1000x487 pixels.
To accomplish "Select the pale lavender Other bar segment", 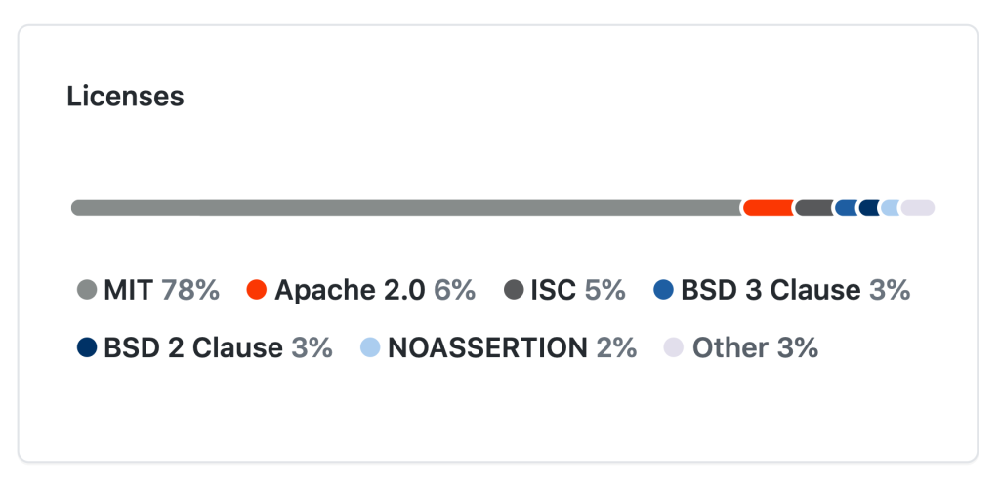I will coord(917,208).
